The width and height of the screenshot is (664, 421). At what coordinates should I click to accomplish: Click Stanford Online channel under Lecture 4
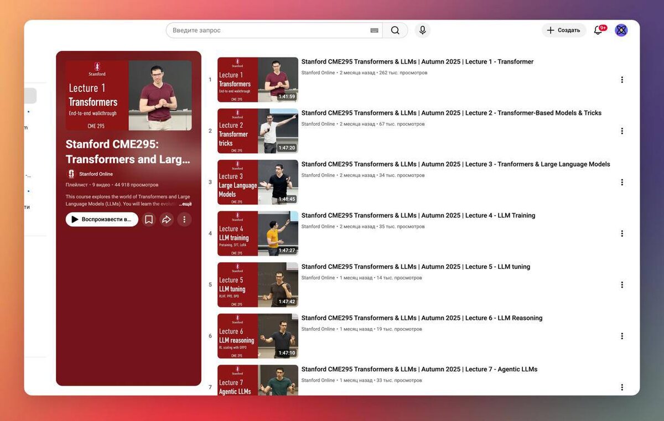pos(318,226)
